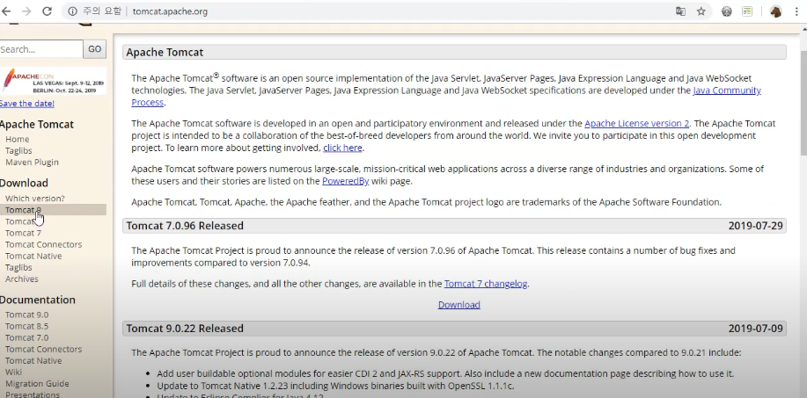Image resolution: width=807 pixels, height=398 pixels.
Task: Open the Tomcat 7 changelog link
Action: click(x=486, y=284)
